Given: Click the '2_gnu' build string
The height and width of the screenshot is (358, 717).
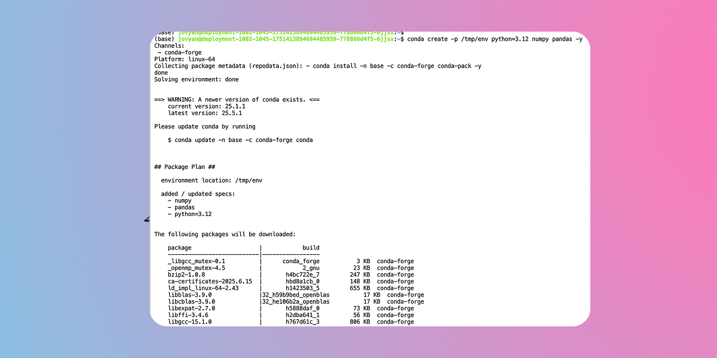Looking at the screenshot, I should pyautogui.click(x=311, y=268).
